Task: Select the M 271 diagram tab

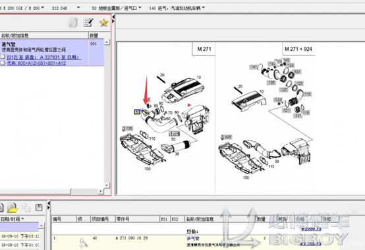Action: pos(204,49)
